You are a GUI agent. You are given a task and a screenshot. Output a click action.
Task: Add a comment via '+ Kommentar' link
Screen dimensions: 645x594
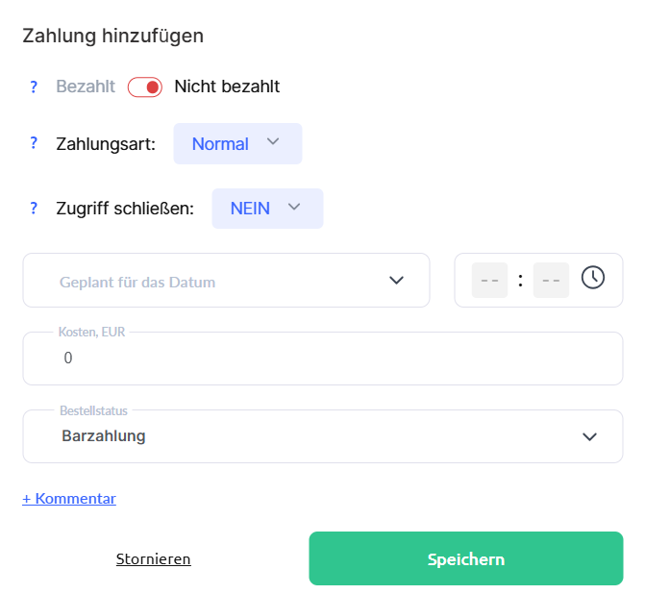point(69,499)
